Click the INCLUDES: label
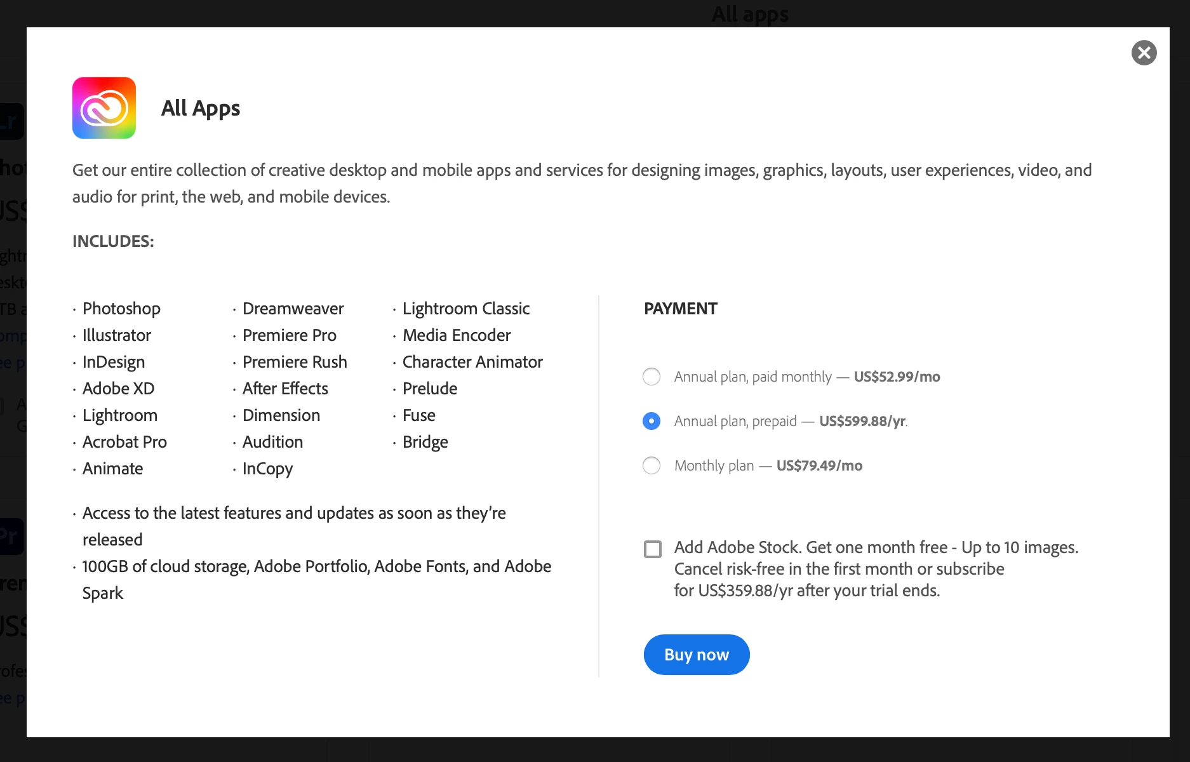The height and width of the screenshot is (762, 1190). [x=113, y=241]
